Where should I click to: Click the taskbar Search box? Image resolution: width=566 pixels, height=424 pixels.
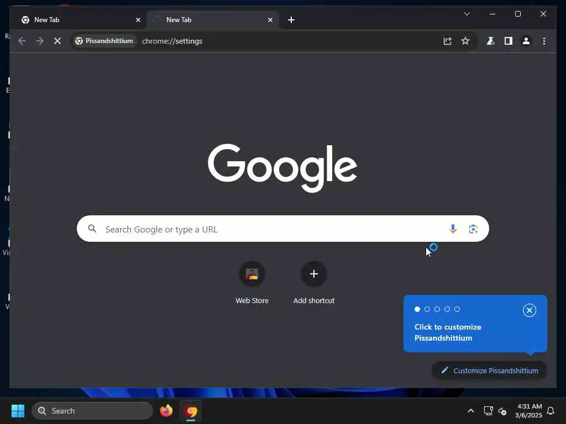[92, 411]
